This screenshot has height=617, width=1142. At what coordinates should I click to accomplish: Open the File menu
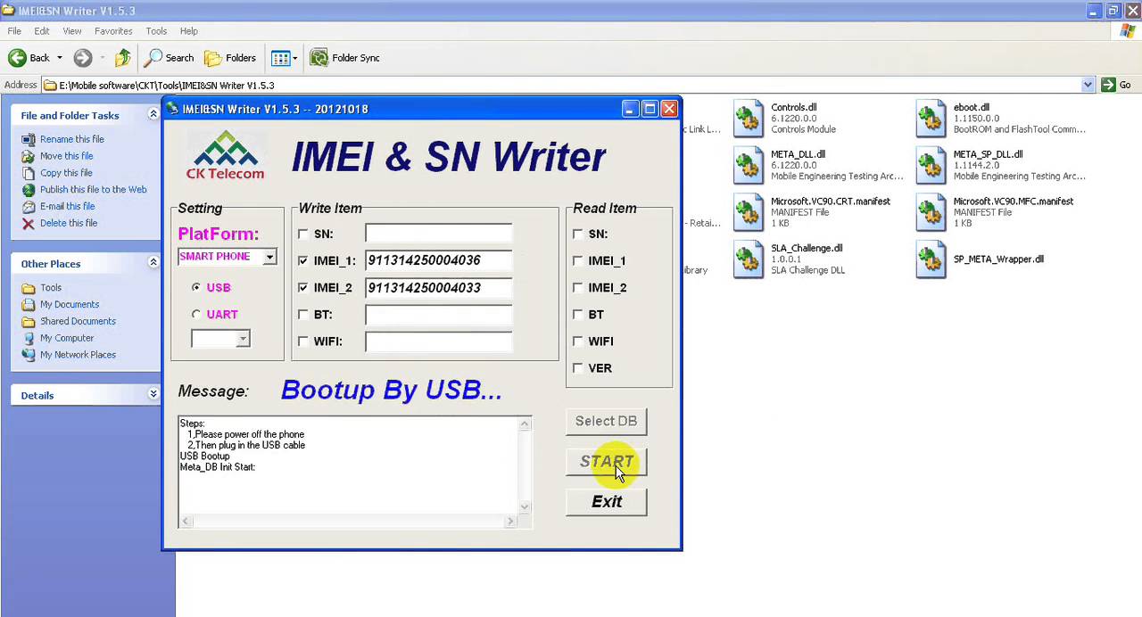14,31
